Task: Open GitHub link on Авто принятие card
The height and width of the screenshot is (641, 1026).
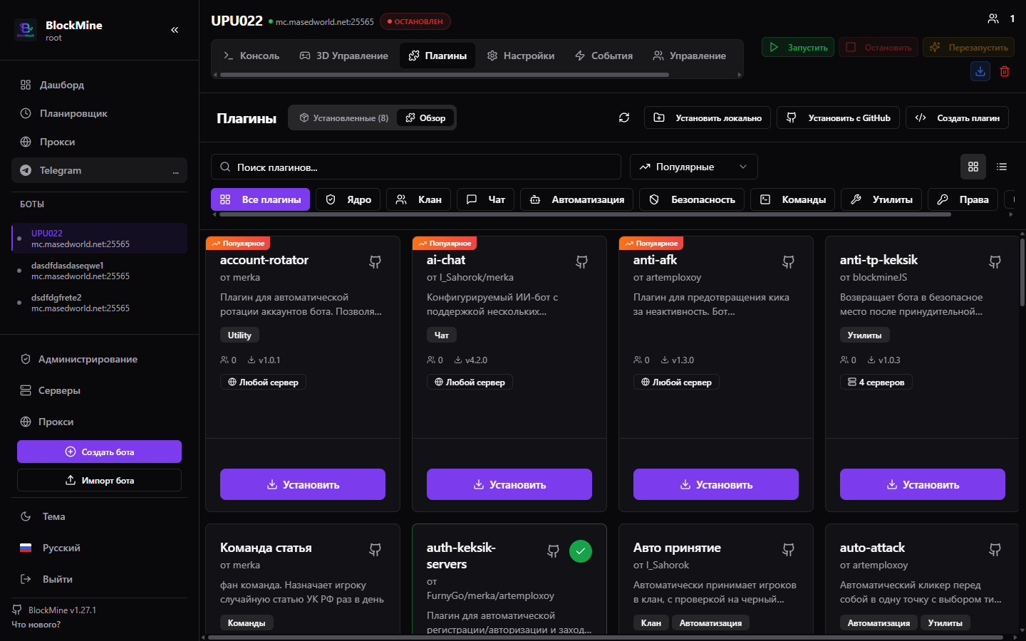Action: (x=788, y=550)
